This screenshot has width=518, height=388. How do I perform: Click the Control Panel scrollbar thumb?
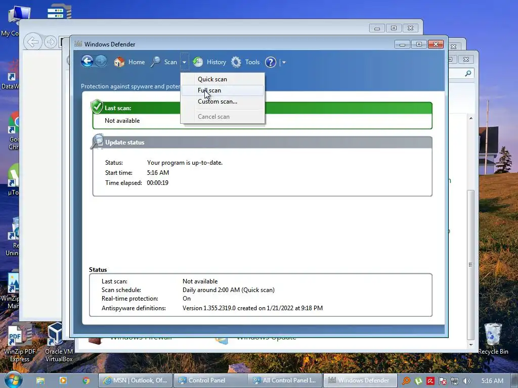point(470,265)
